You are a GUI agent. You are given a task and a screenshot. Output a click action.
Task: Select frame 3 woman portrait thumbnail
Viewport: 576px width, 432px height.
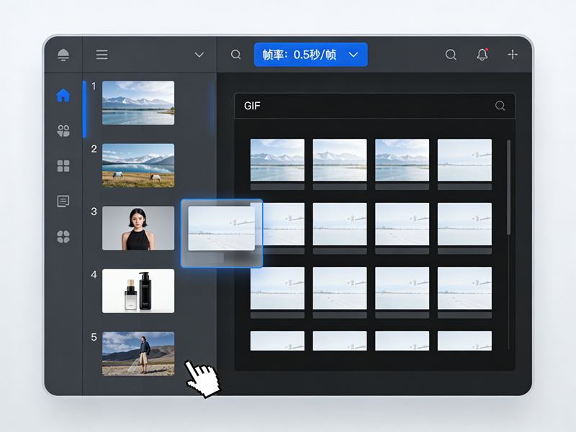138,228
